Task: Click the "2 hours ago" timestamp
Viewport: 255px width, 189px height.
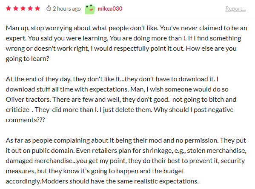Action: (x=67, y=9)
